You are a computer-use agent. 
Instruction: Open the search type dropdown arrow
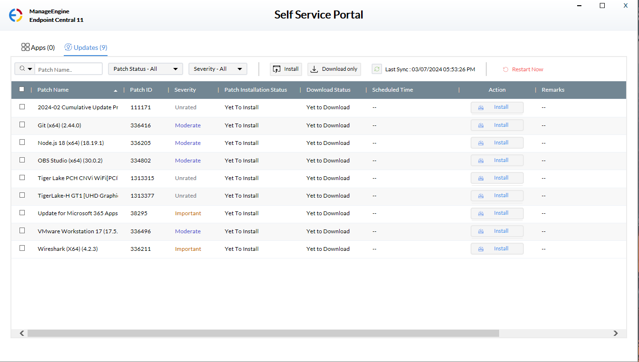pos(30,69)
